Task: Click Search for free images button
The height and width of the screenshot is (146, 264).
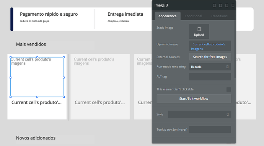Action: 210,57
